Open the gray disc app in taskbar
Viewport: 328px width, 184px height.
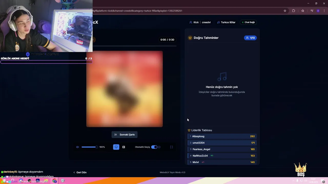click(x=63, y=181)
